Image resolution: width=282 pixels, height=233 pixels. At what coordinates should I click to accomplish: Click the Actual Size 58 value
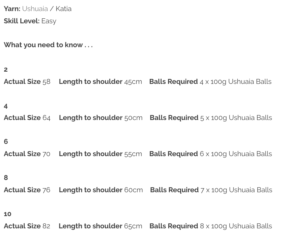[47, 82]
